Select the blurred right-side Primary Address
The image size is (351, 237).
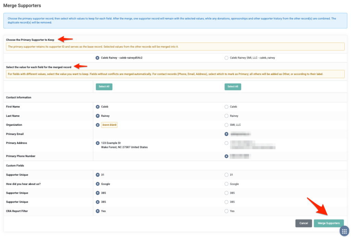(226, 143)
